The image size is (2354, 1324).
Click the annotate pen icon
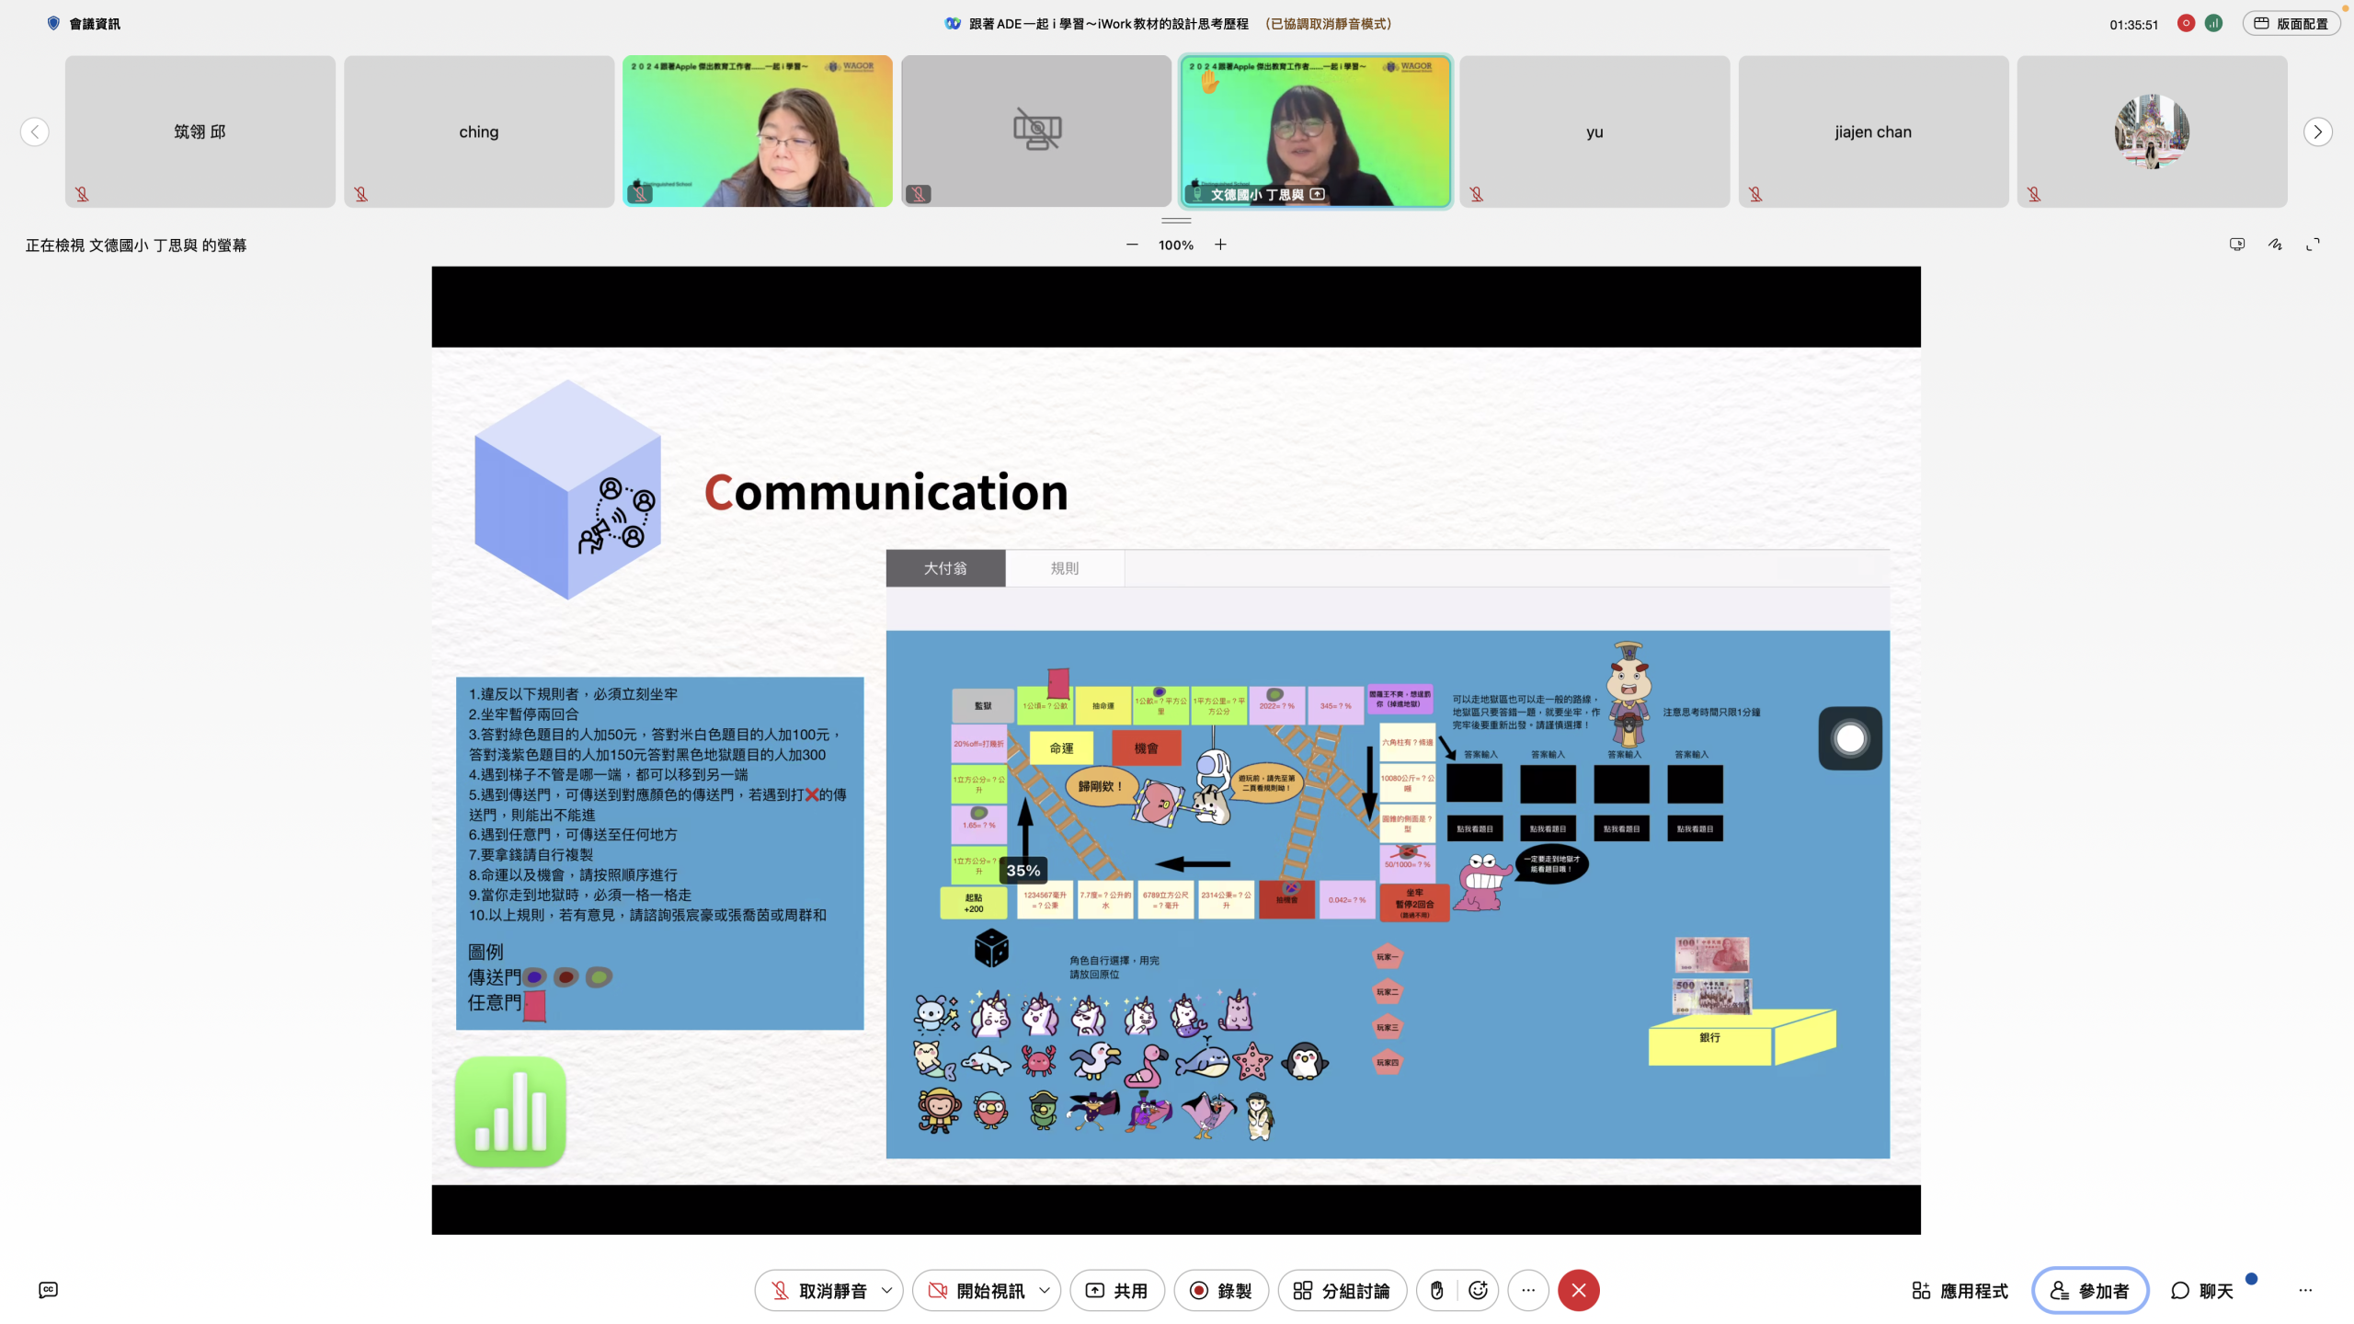coord(2275,245)
